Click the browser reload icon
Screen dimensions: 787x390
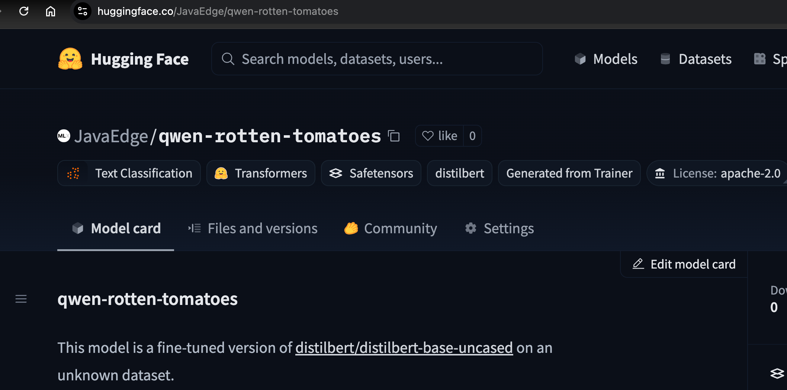[x=24, y=11]
